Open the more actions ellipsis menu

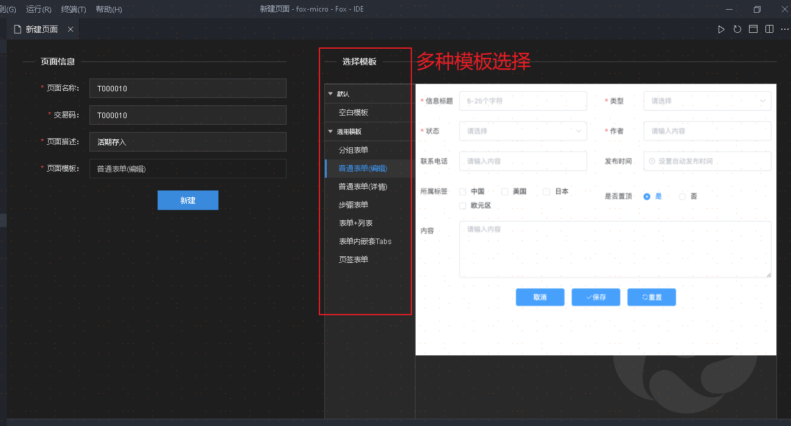pos(784,29)
